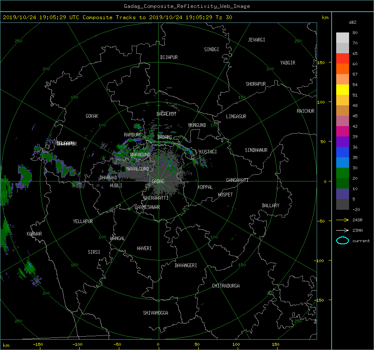Click the GADAG label at radar center
The image size is (374, 350).
pyautogui.click(x=158, y=181)
